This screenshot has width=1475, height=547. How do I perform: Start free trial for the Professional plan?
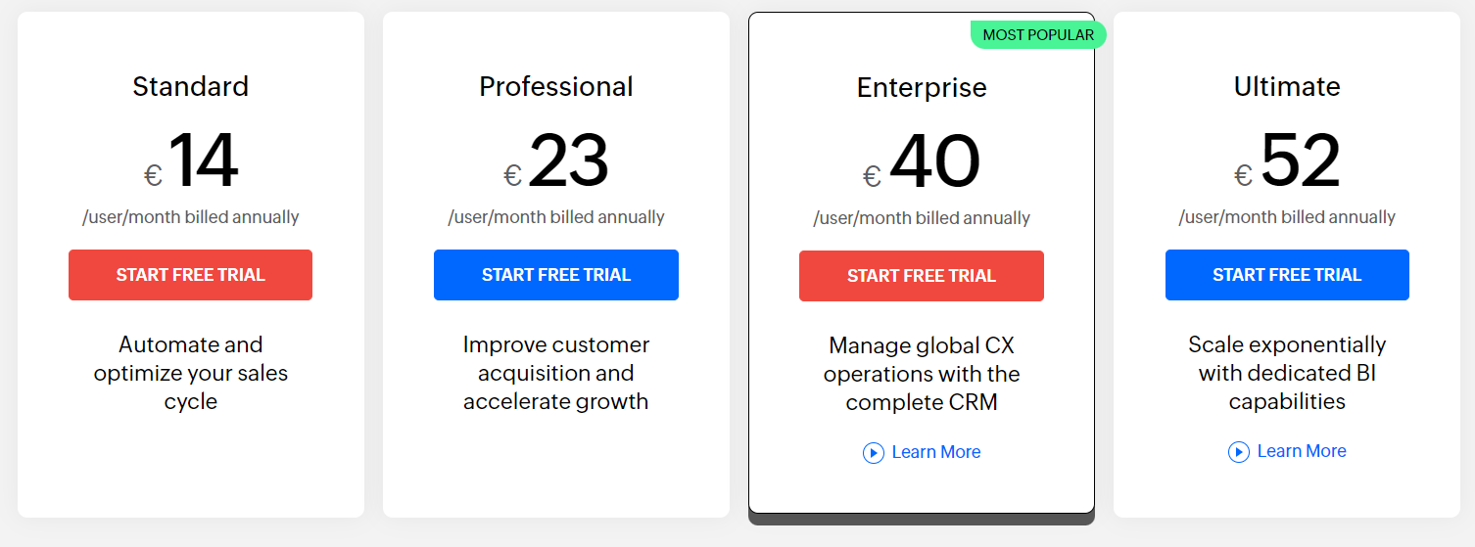point(555,275)
